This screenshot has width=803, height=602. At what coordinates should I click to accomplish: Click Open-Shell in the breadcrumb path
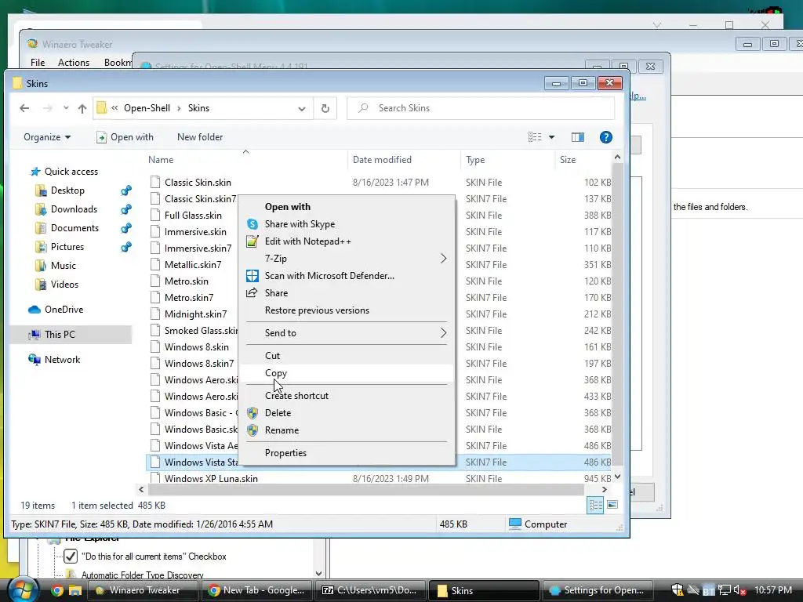pos(147,108)
